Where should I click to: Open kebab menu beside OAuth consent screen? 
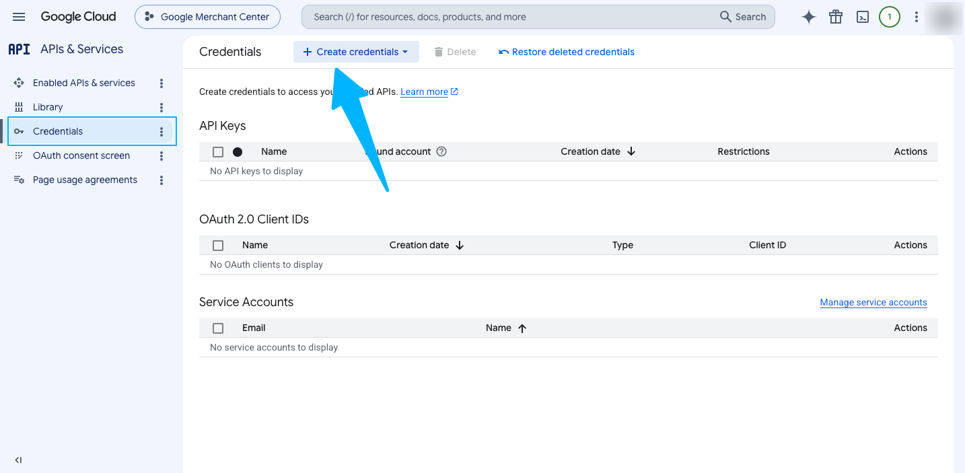tap(162, 156)
